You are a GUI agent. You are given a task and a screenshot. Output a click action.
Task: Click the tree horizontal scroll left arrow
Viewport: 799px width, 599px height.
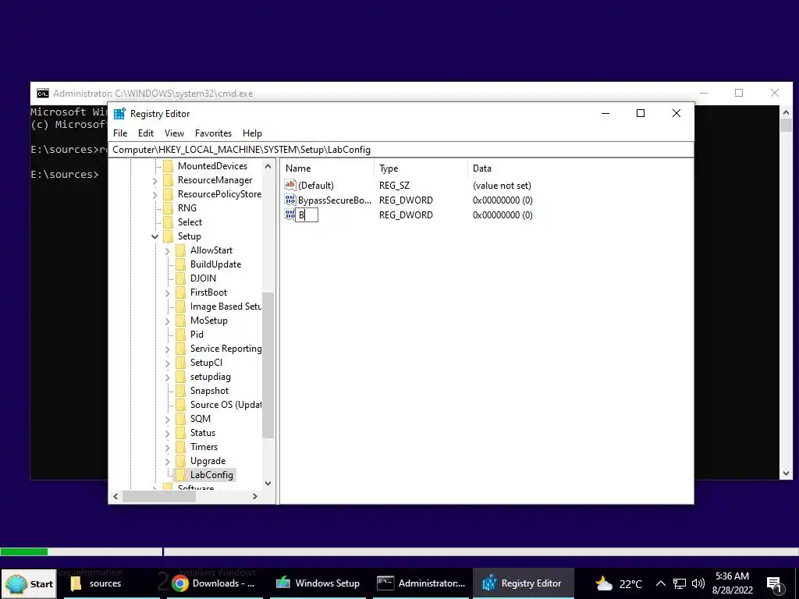[115, 496]
